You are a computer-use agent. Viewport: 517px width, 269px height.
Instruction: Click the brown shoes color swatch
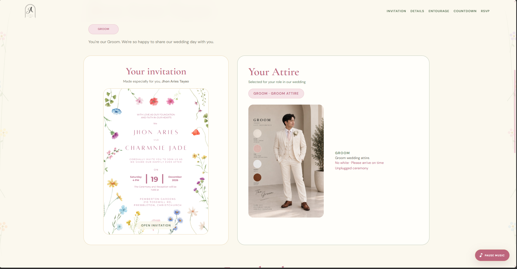click(257, 177)
